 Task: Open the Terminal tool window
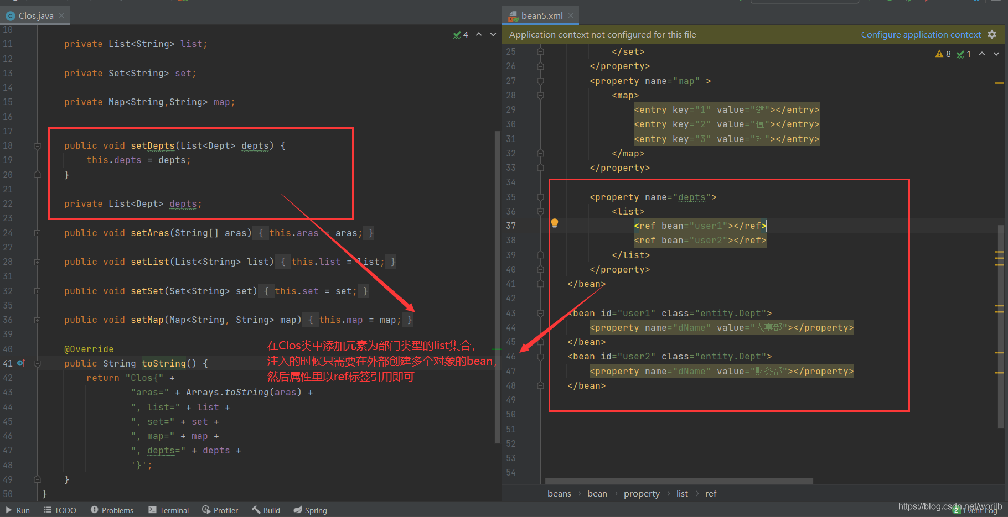pyautogui.click(x=168, y=510)
